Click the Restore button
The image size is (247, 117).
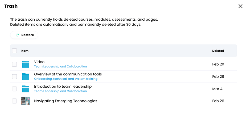coord(24,35)
